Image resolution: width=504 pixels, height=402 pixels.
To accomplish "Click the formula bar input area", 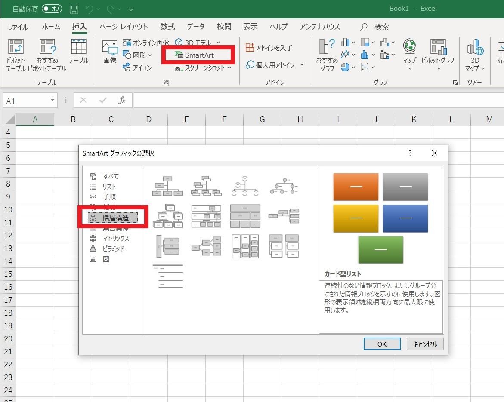I will point(318,101).
